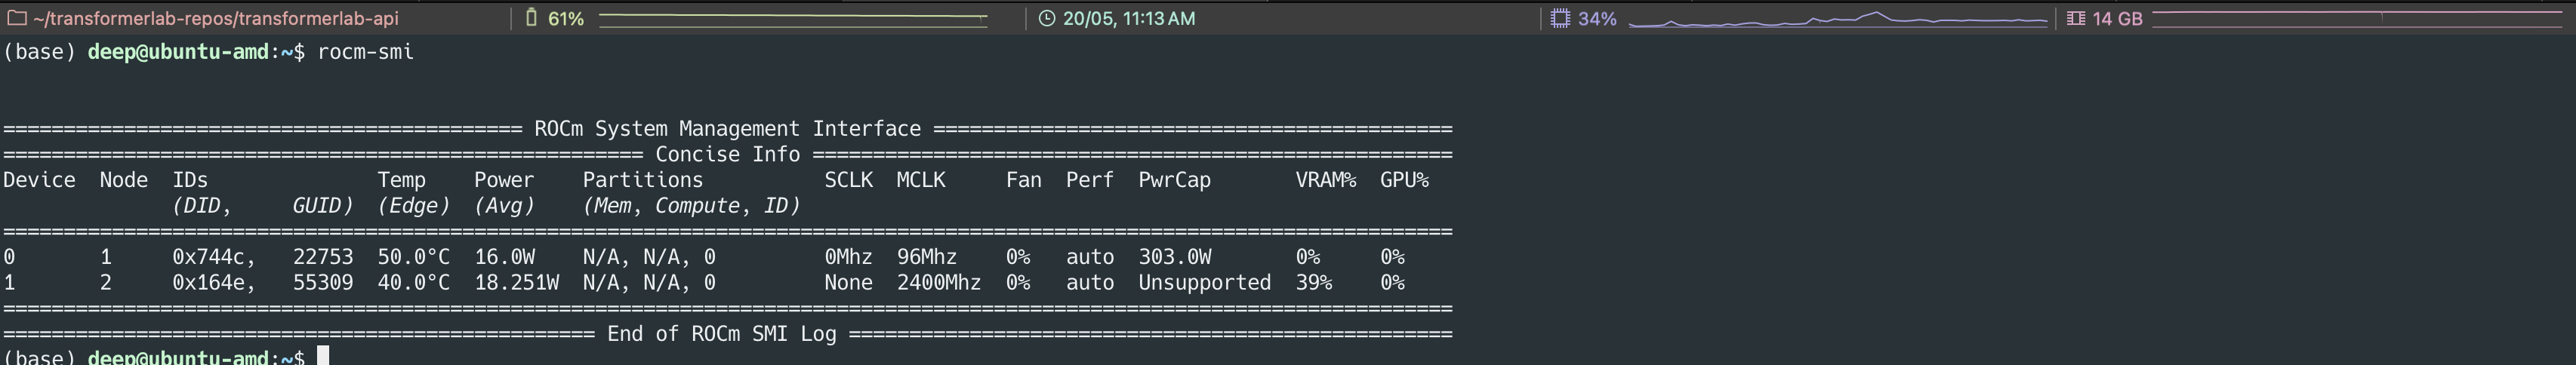Click the 61% battery reading
This screenshot has height=365, width=2576.
coord(566,18)
